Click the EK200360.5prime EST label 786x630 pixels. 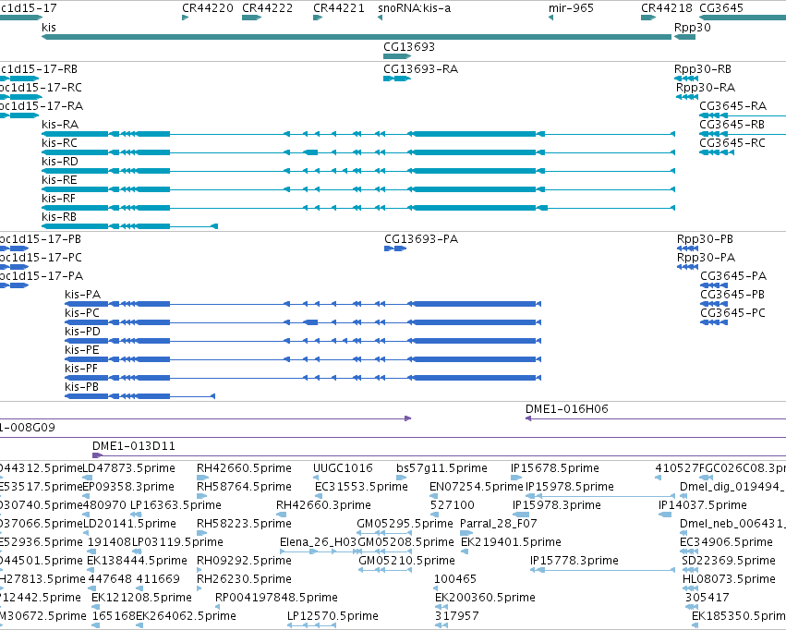tap(485, 598)
